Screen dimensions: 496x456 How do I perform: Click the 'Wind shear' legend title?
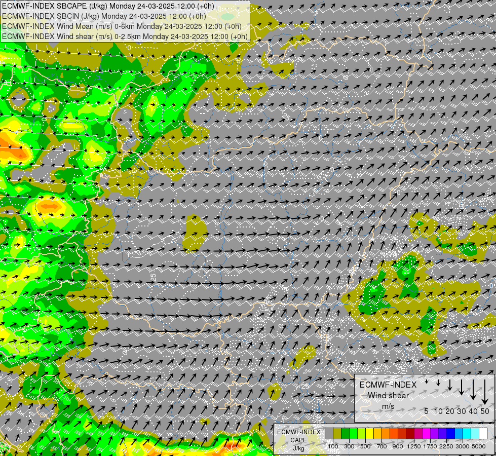pos(388,395)
